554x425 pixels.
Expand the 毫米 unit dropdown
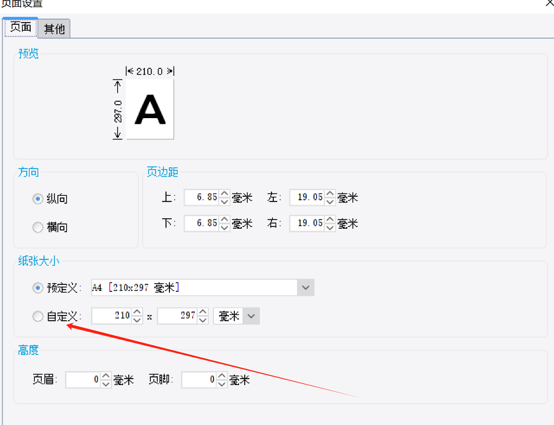click(x=251, y=316)
